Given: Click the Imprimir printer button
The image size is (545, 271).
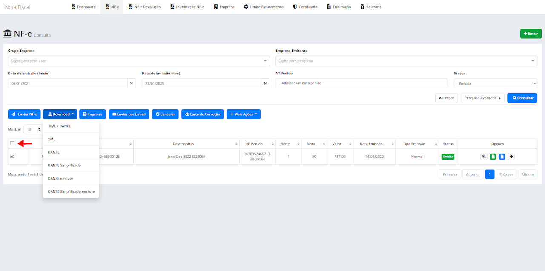Looking at the screenshot, I should [92, 114].
